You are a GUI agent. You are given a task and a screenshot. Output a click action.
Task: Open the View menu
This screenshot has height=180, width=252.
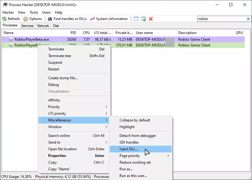(22, 12)
